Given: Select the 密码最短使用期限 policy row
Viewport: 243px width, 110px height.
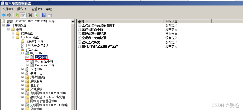Looking at the screenshot, I should pos(94,34).
